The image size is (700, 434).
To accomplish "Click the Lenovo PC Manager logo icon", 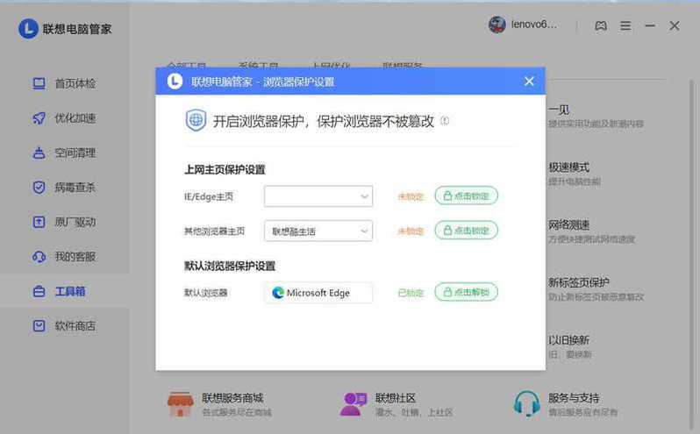I will tap(28, 29).
